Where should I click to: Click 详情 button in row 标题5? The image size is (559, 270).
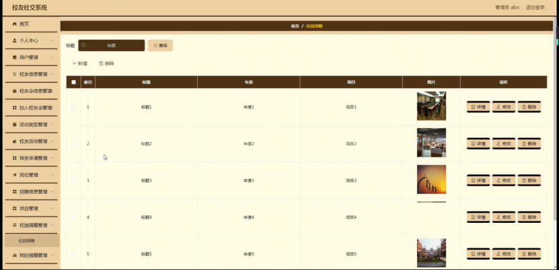point(478,254)
